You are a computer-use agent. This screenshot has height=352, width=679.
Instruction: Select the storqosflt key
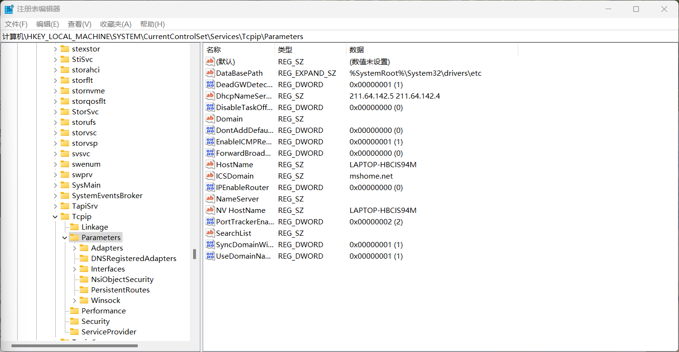pyautogui.click(x=89, y=101)
